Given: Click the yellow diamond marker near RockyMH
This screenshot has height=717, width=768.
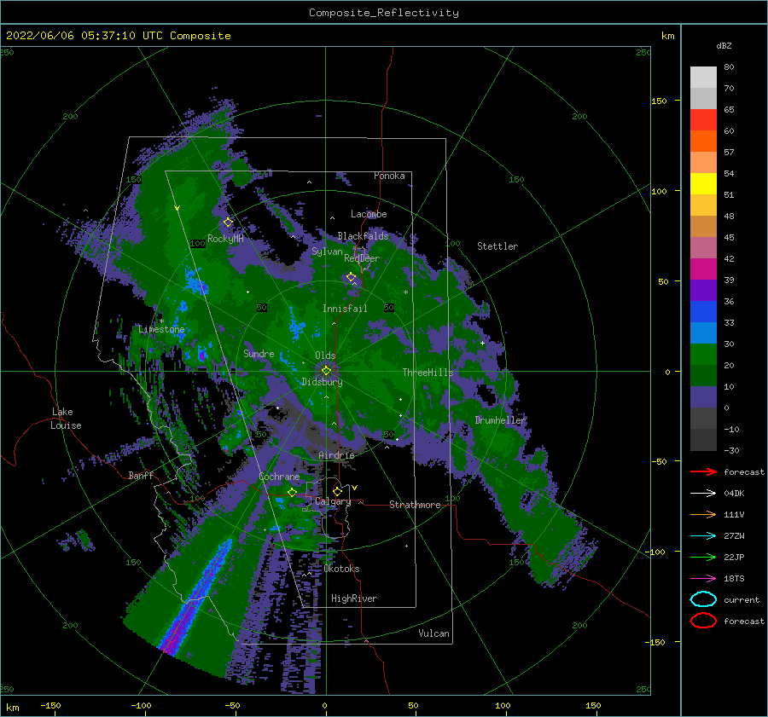Looking at the screenshot, I should [x=228, y=223].
